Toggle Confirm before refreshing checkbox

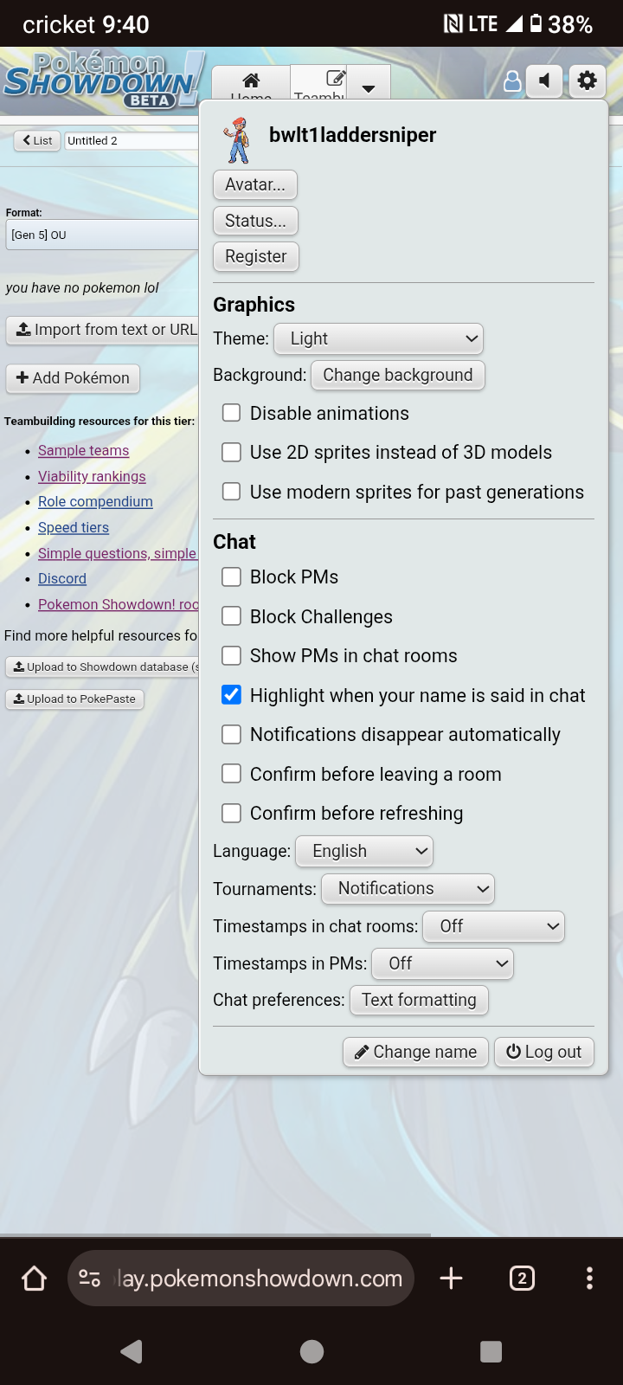pyautogui.click(x=231, y=813)
